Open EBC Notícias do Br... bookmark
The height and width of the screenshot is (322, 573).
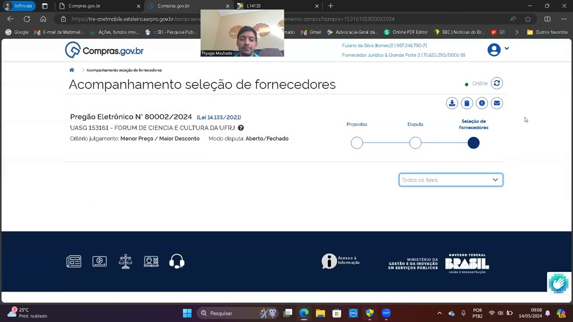tap(459, 32)
